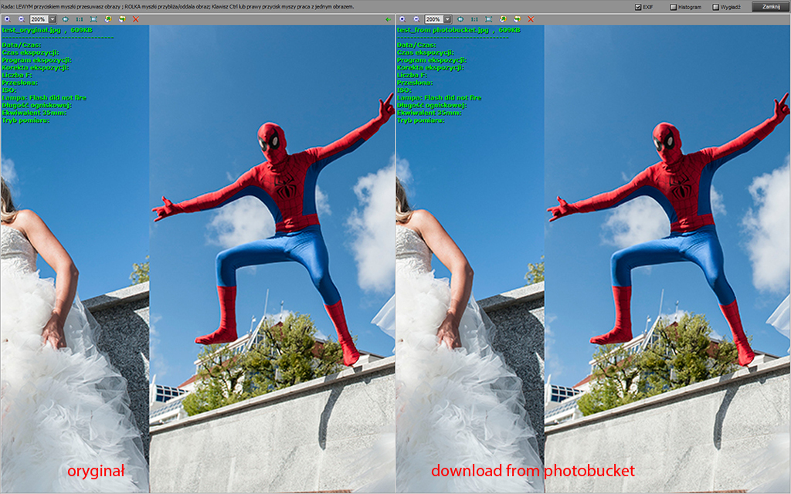
Task: Open left pane zoom percentage dropdown
Action: (x=52, y=19)
